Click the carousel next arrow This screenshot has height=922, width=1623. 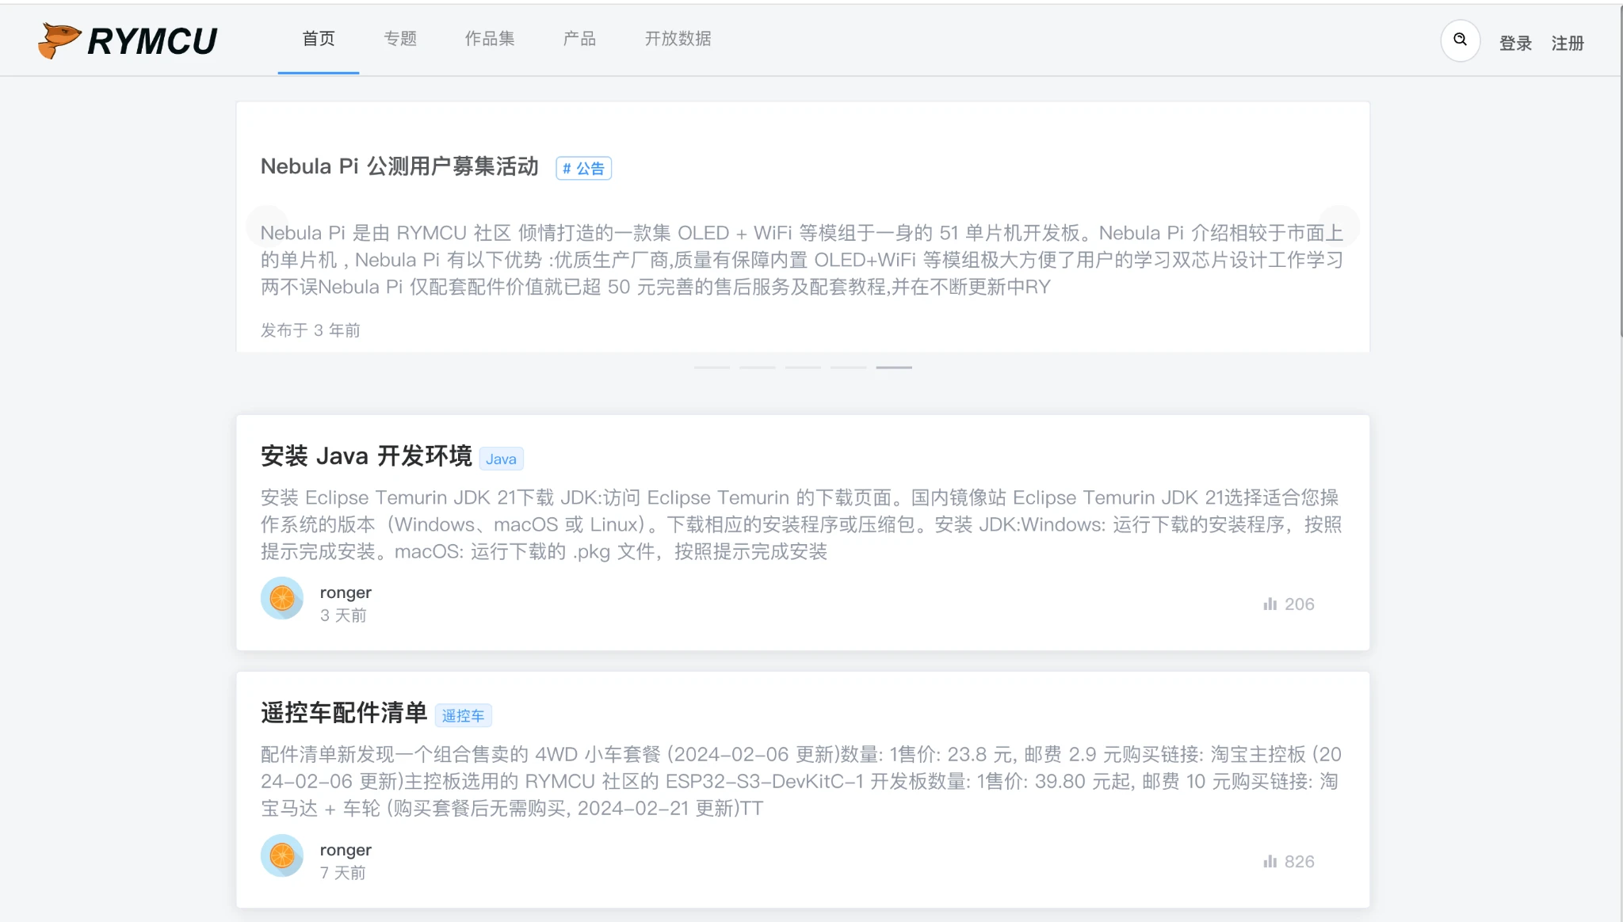1338,227
